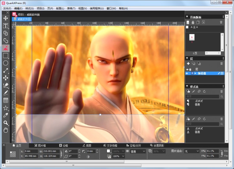Select the Starburst tool
Image resolution: width=234 pixels, height=169 pixels.
pyautogui.click(x=6, y=108)
